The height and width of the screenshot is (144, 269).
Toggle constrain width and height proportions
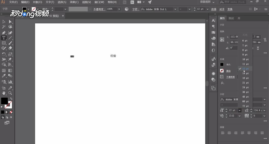tap(265, 40)
